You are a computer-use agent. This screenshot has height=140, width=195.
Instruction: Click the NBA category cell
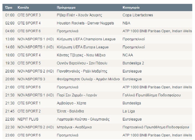126,23
